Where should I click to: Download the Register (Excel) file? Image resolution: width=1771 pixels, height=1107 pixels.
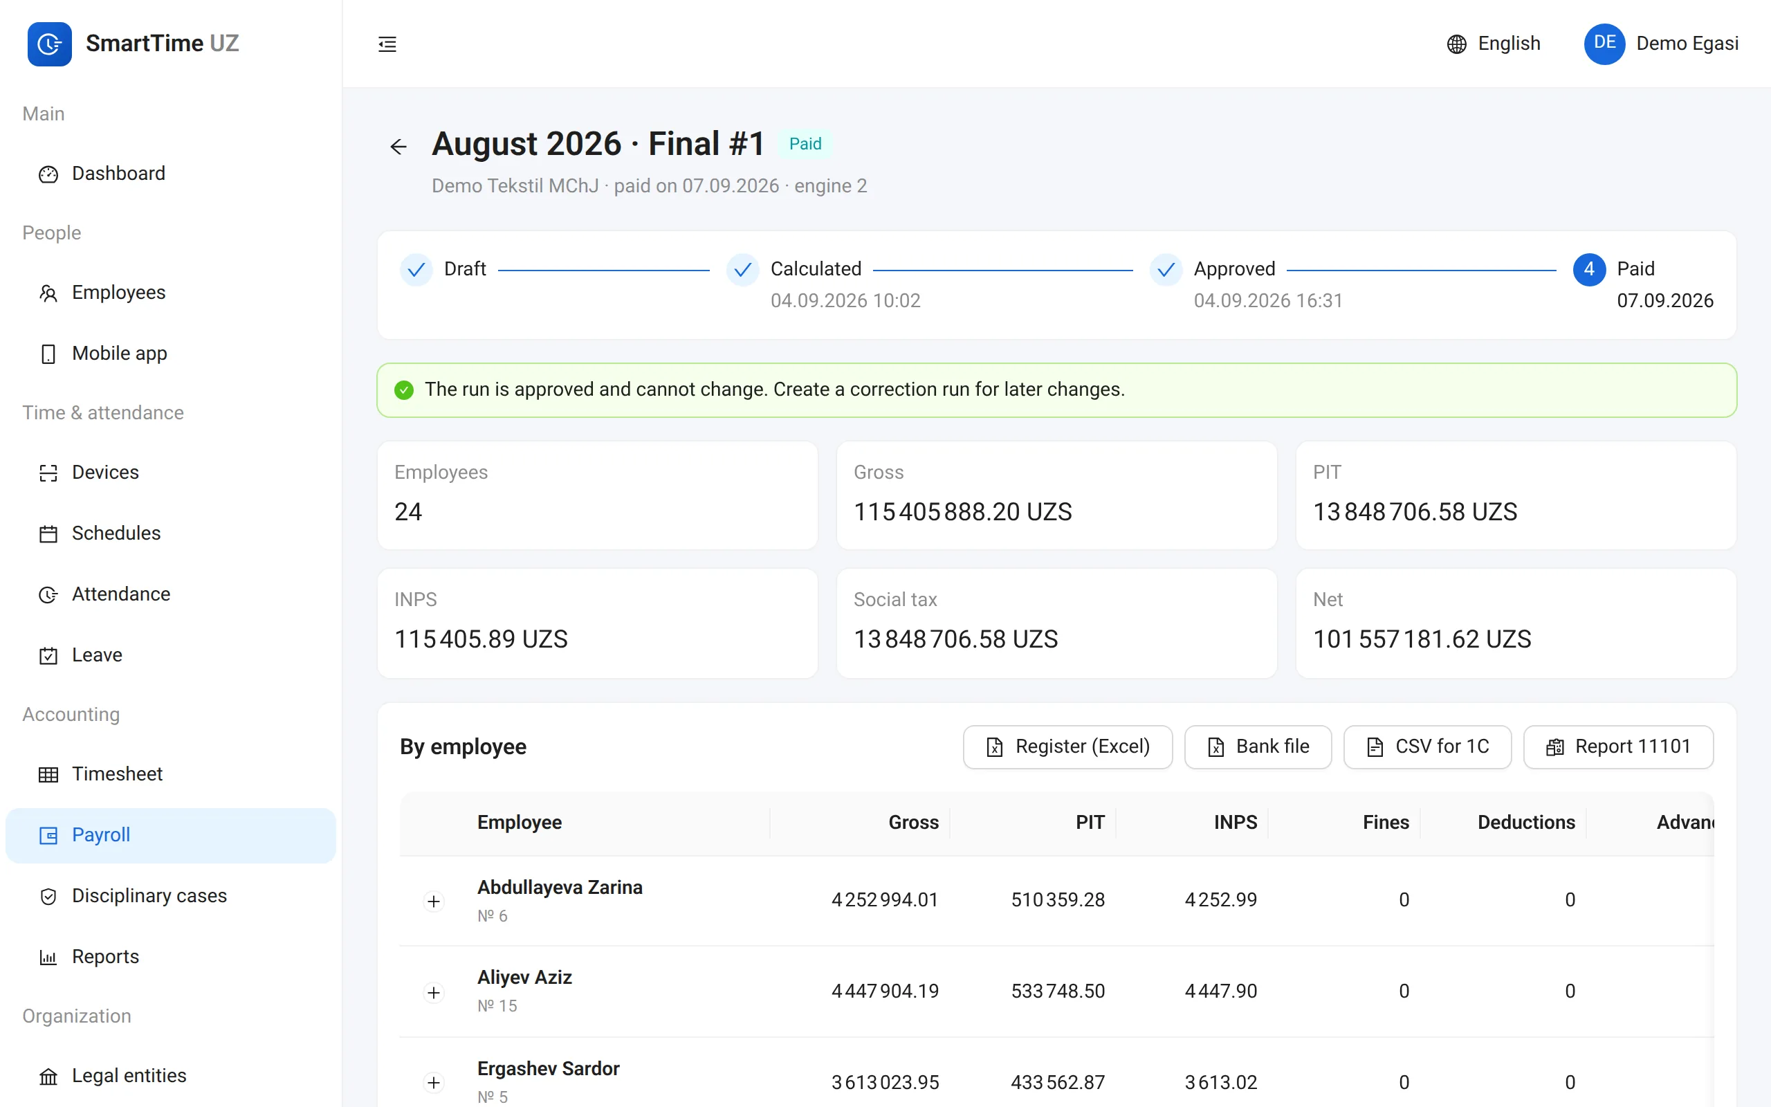(1067, 747)
